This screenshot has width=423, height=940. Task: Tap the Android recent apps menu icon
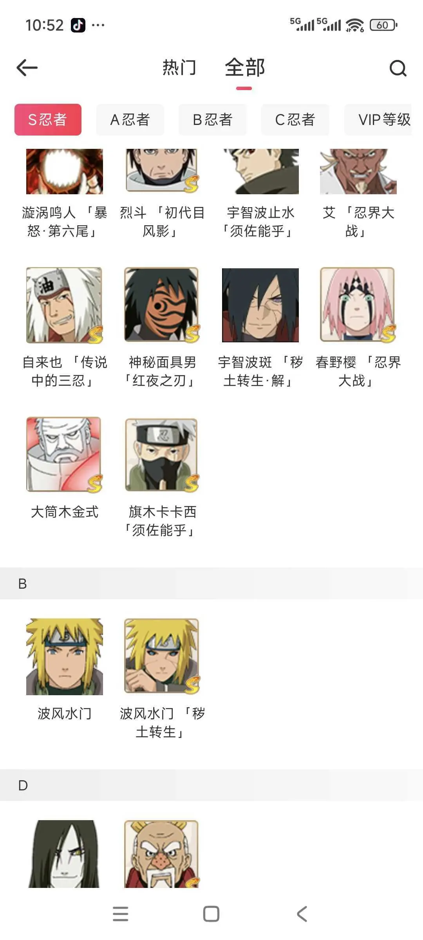(x=120, y=914)
